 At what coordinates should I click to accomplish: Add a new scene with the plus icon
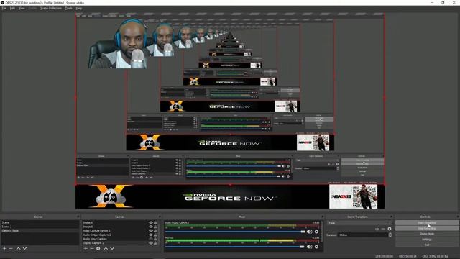(4, 248)
